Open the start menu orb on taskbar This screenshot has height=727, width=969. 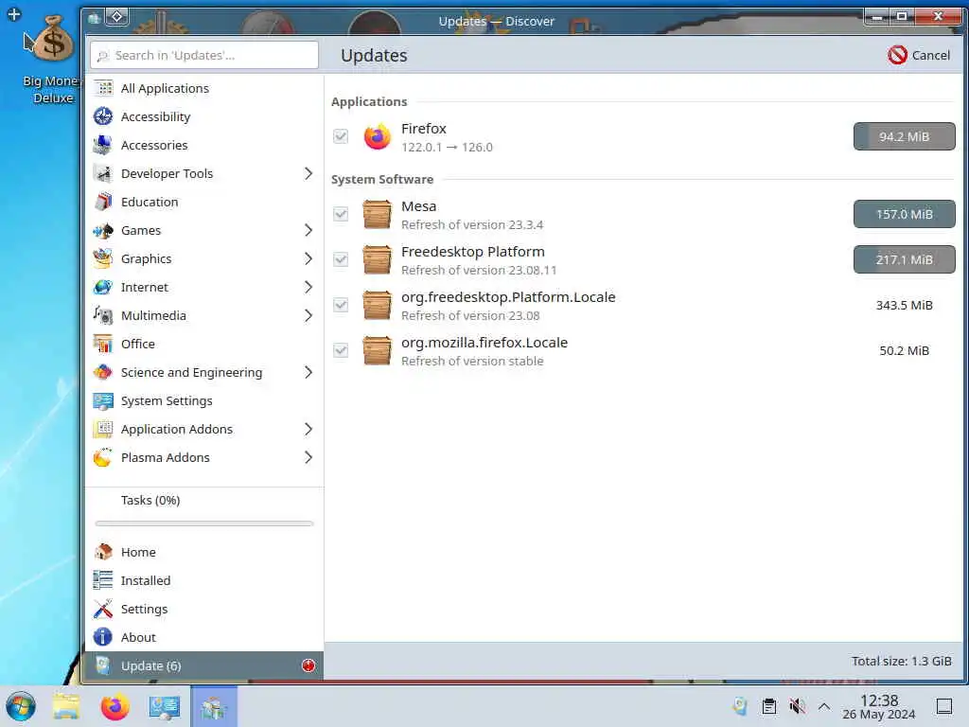pos(21,707)
